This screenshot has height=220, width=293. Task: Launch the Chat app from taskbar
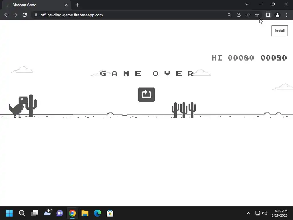(x=60, y=213)
